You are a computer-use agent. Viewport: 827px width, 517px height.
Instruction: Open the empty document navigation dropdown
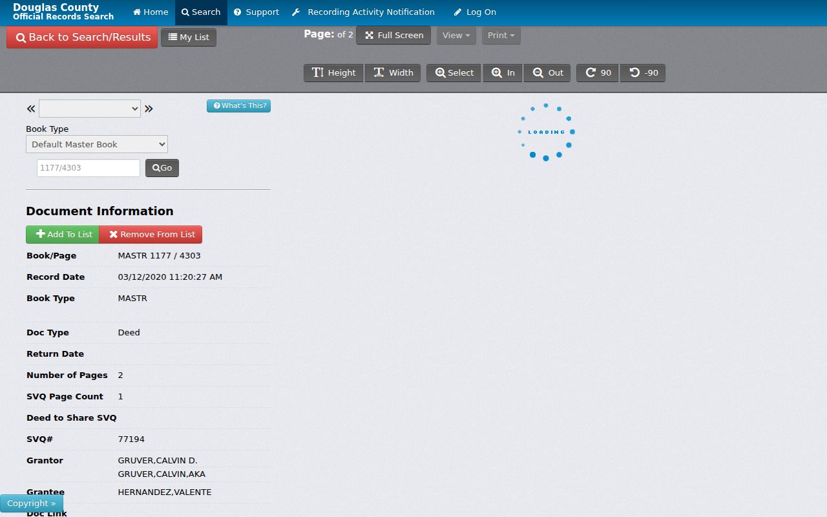(x=90, y=109)
